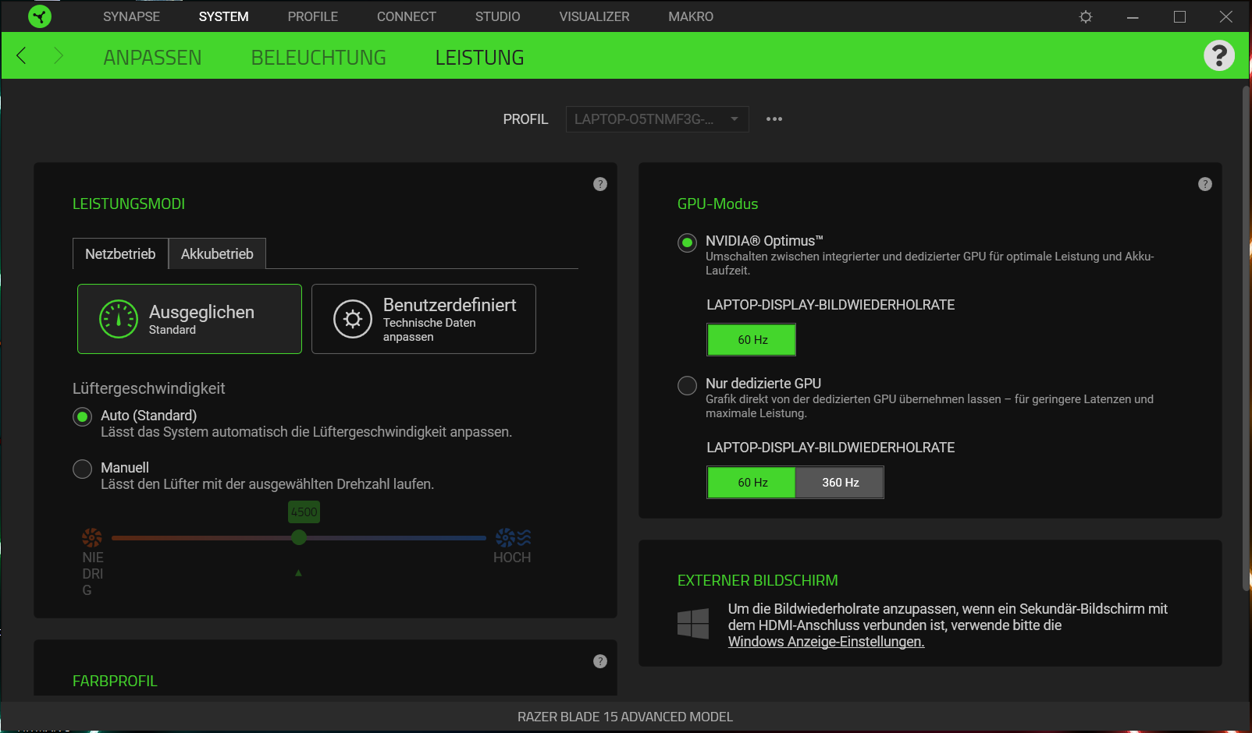
Task: Click the EXTERNER BILDSCHIRM heading
Action: point(757,580)
